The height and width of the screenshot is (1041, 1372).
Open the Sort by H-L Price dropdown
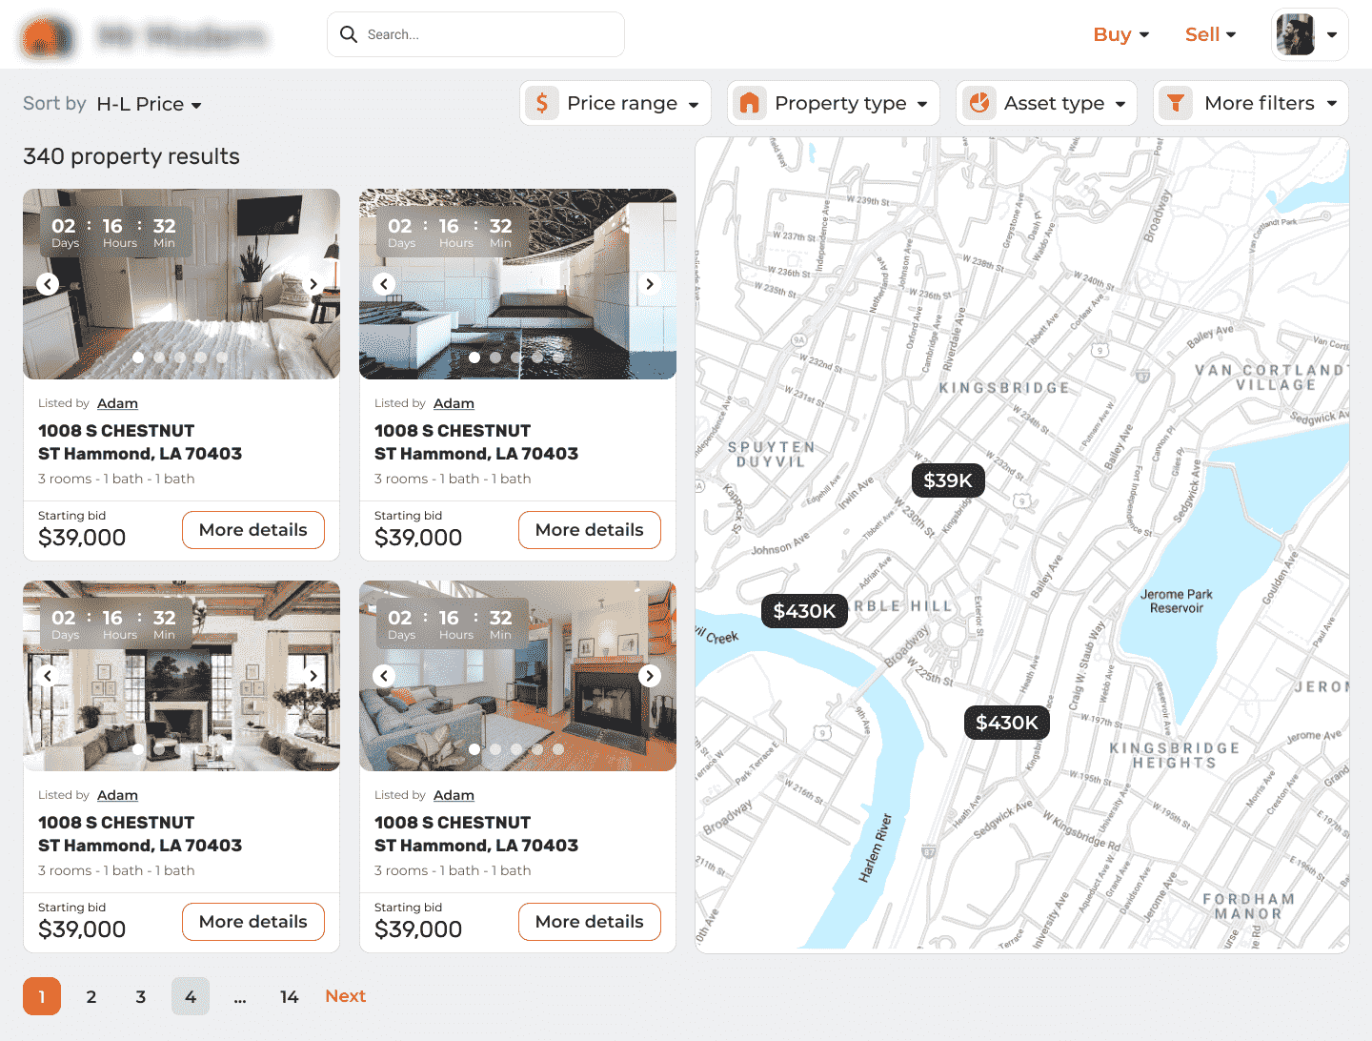point(150,104)
